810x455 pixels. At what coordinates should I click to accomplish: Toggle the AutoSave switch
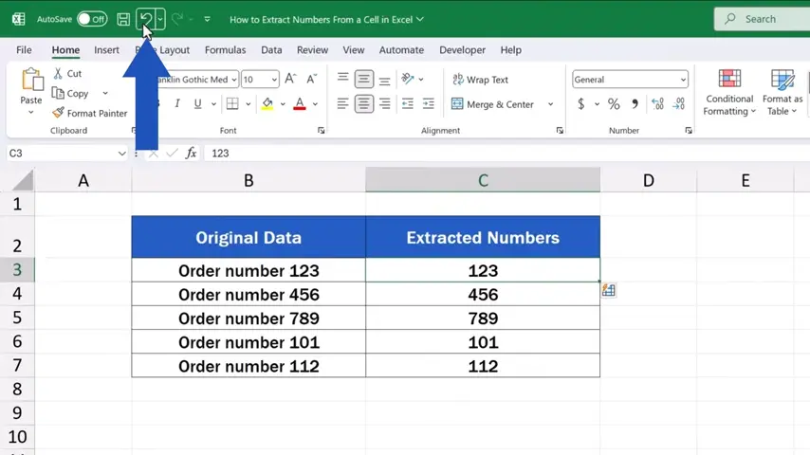92,19
